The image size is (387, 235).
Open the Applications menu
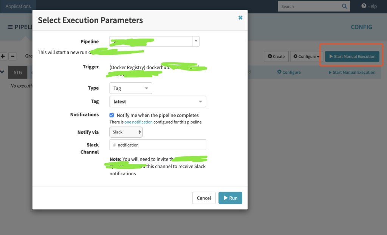click(18, 6)
